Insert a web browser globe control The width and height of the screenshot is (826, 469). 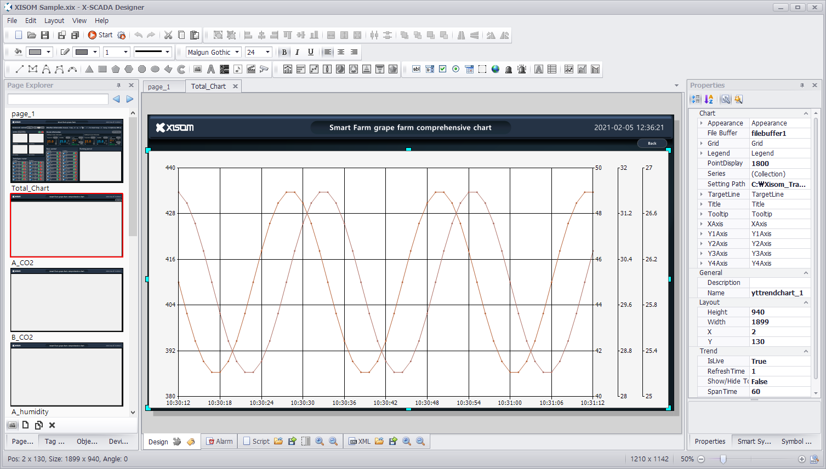(495, 69)
